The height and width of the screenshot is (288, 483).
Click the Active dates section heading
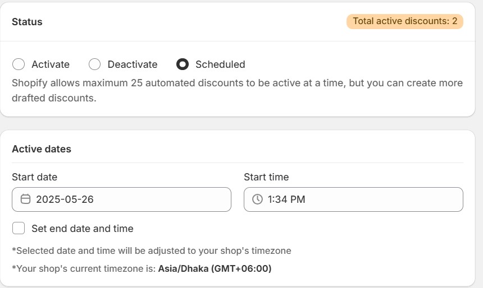tap(42, 149)
